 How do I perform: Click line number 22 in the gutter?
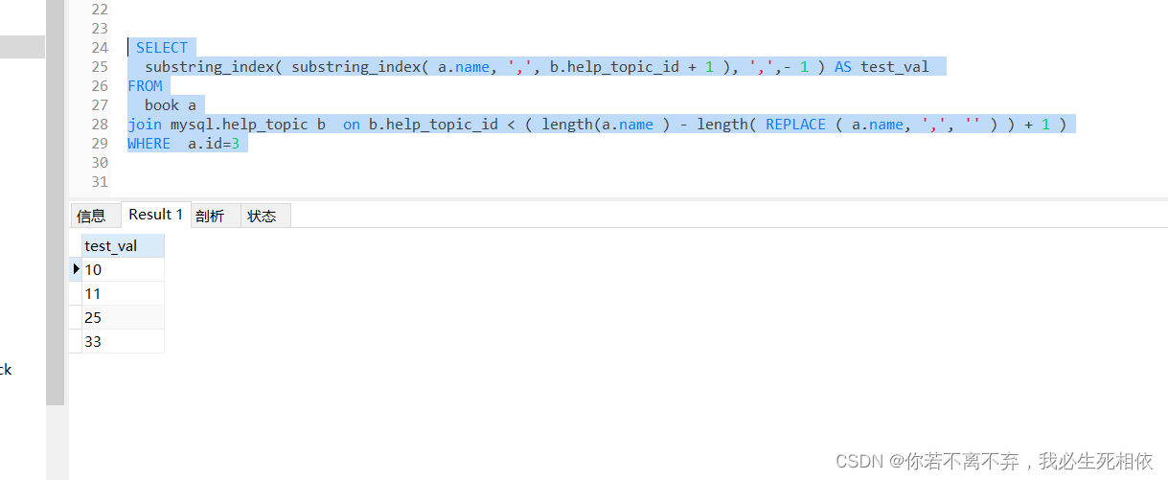point(100,10)
